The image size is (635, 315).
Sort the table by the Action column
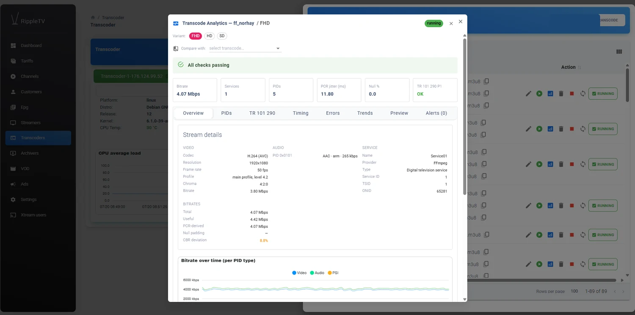click(571, 67)
